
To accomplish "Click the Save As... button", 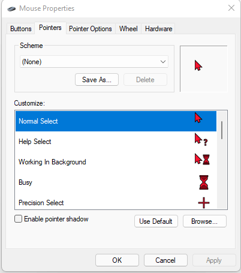I will 97,80.
